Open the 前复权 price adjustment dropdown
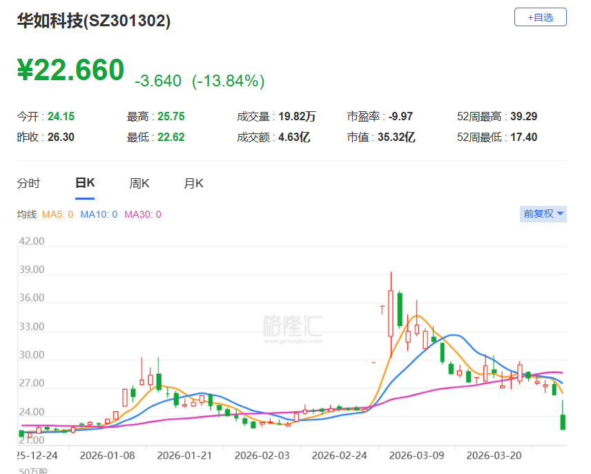Screen dimensions: 591x474 click(x=539, y=214)
